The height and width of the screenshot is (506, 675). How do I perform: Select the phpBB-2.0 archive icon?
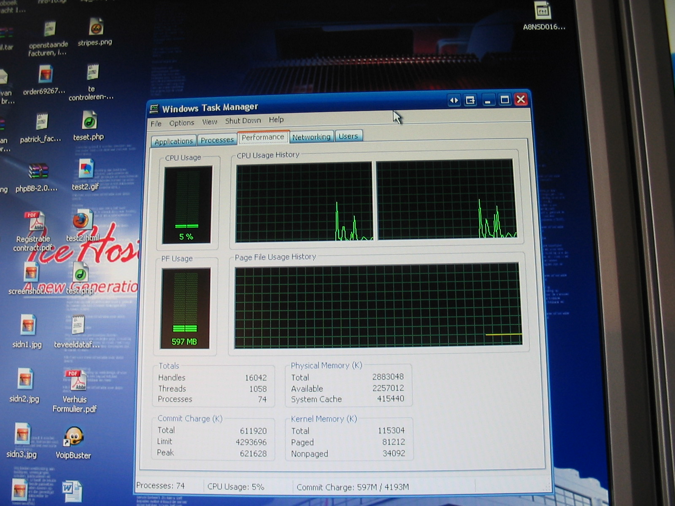(x=38, y=171)
